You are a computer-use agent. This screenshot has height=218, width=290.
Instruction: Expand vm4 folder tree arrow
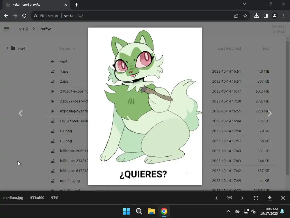click(7, 48)
